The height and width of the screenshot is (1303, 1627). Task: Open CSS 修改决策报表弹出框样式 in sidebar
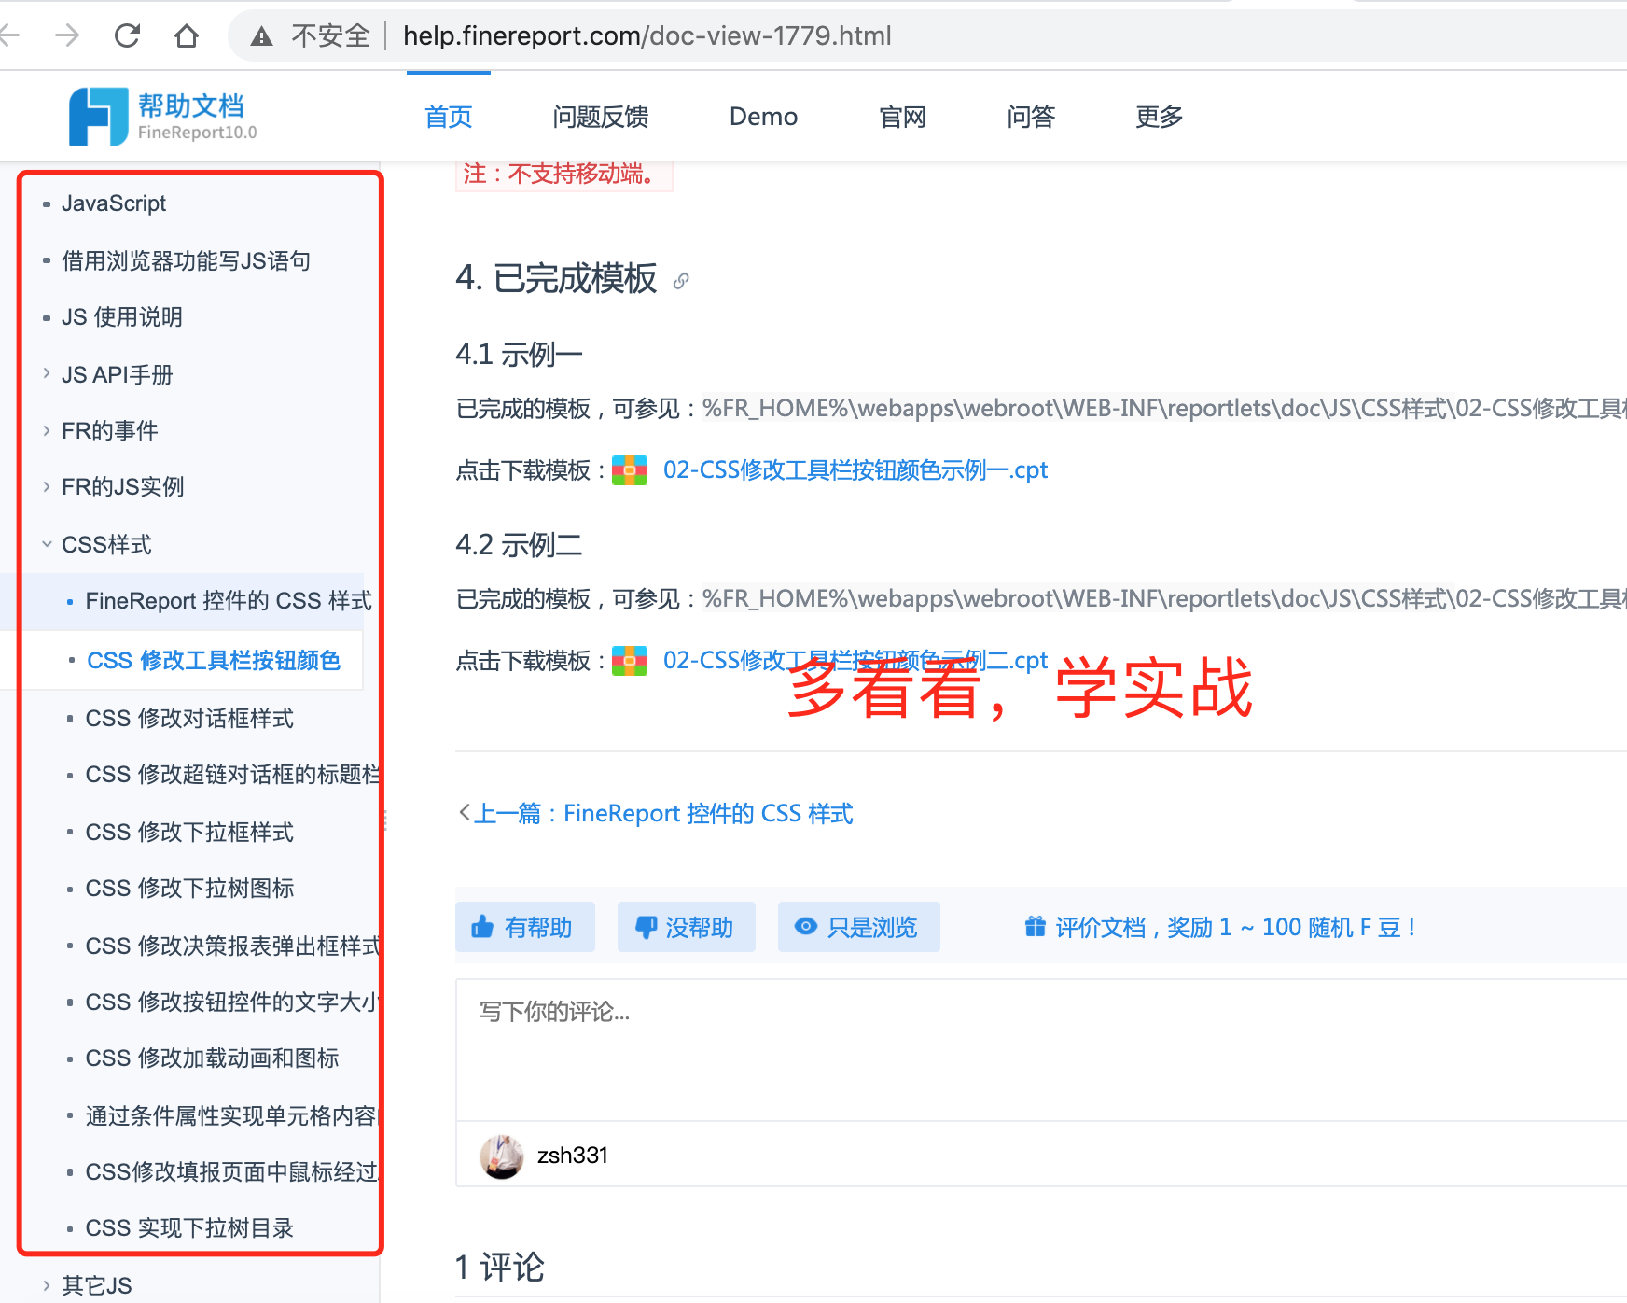pos(232,946)
